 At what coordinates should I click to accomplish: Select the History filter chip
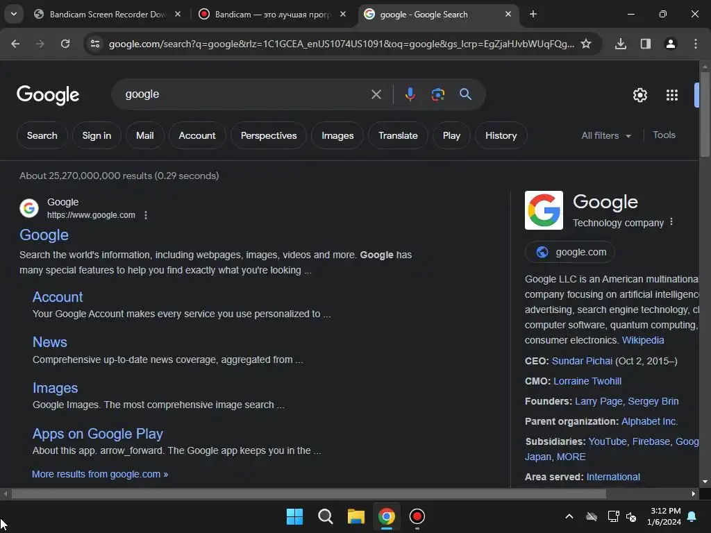tap(501, 135)
